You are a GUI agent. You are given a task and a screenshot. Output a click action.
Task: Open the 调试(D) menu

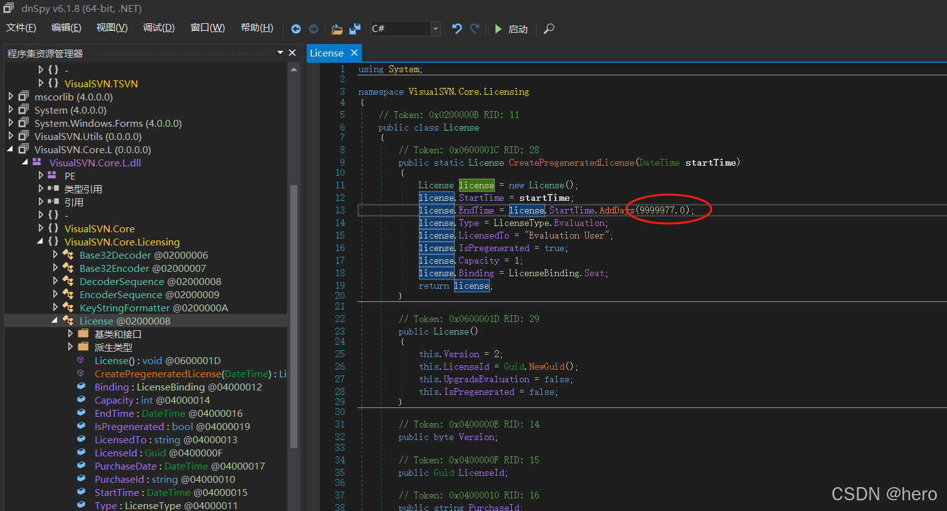(x=159, y=28)
